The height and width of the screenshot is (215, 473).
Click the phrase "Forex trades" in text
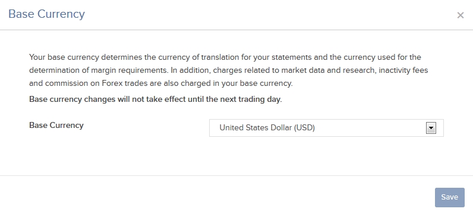tap(125, 84)
